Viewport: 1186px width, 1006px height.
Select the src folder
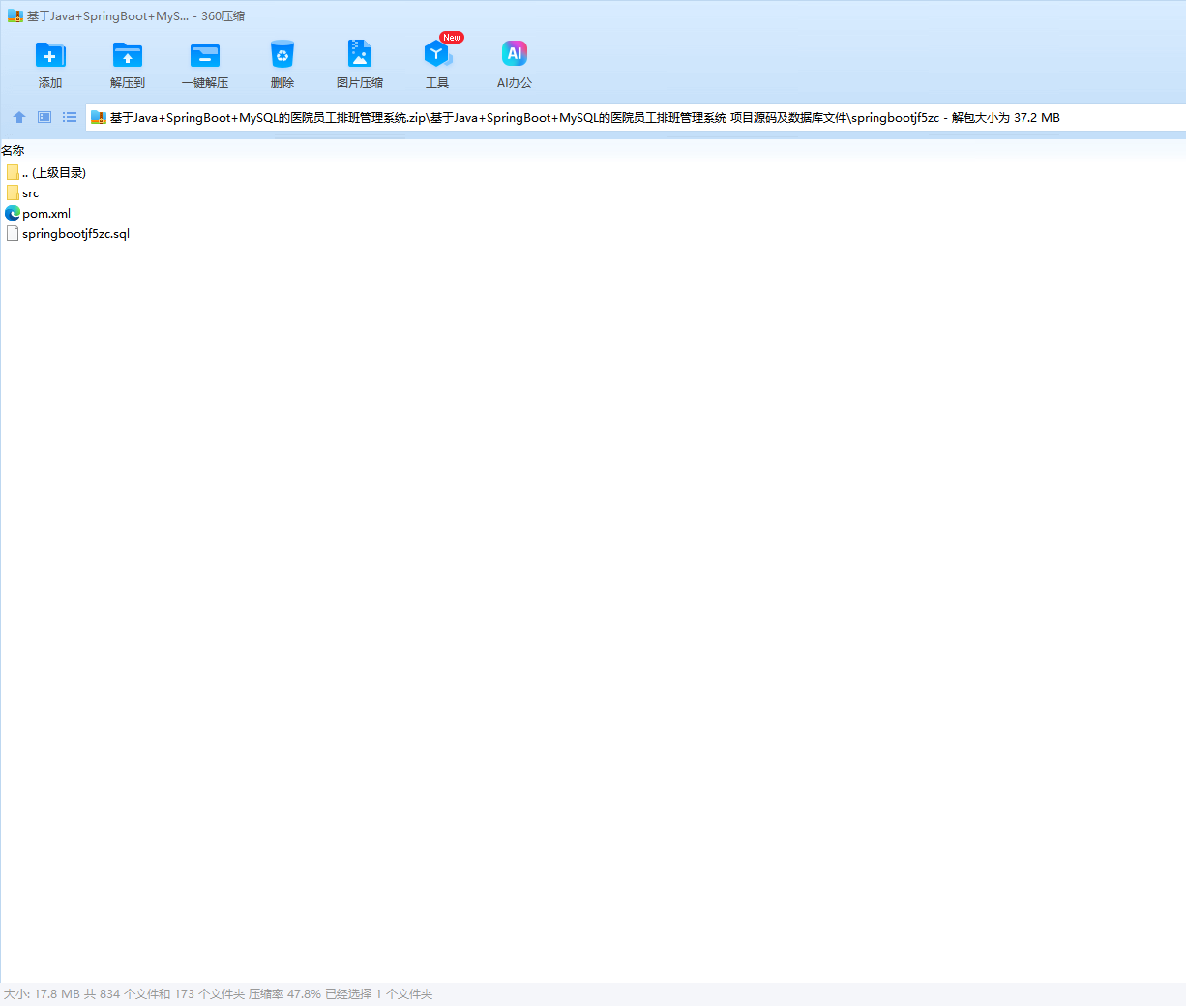pos(22,193)
